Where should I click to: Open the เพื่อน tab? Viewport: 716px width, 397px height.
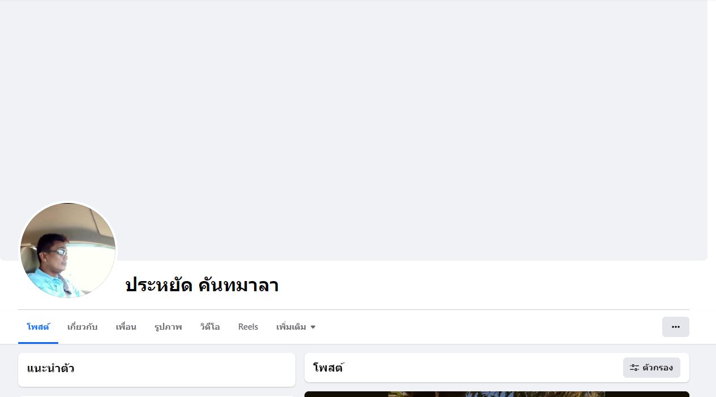tap(126, 327)
